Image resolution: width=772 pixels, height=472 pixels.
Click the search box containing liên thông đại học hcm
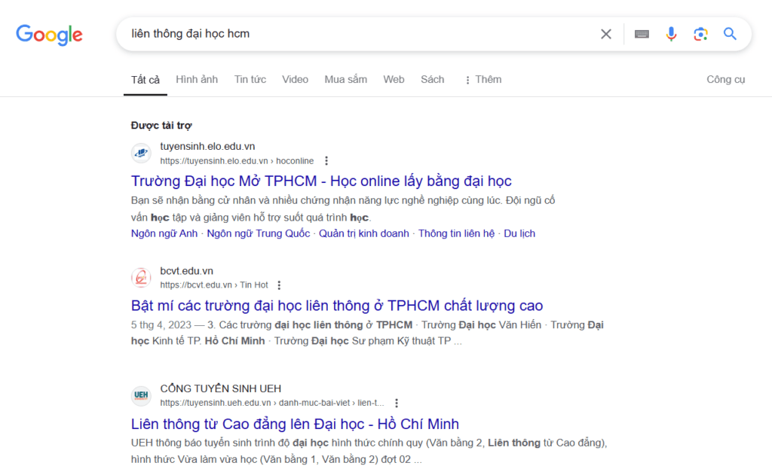[360, 34]
